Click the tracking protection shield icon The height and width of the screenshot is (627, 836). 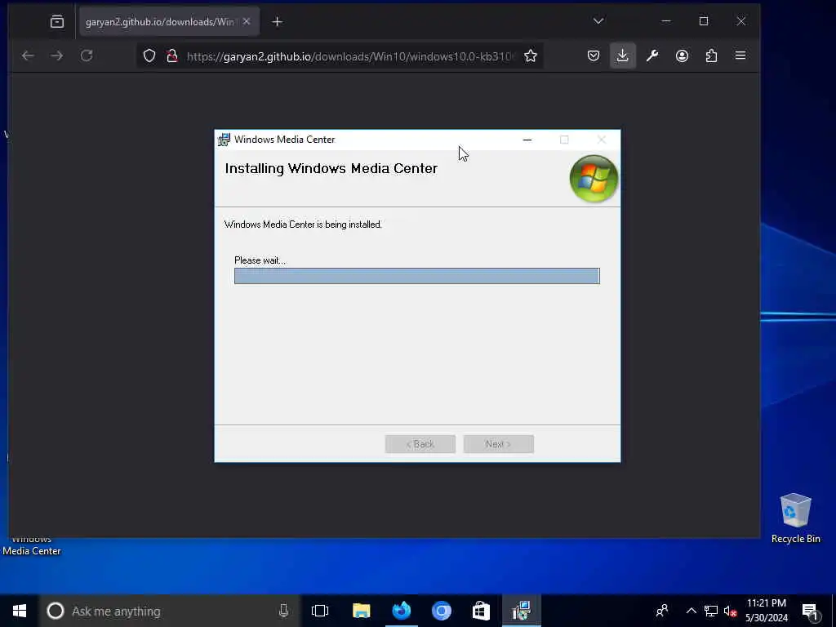[x=149, y=56]
